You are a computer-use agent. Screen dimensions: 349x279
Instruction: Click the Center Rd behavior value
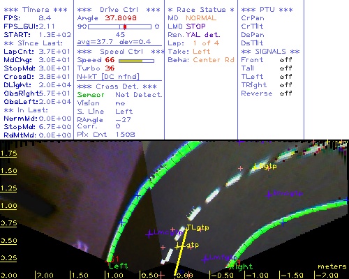214,60
